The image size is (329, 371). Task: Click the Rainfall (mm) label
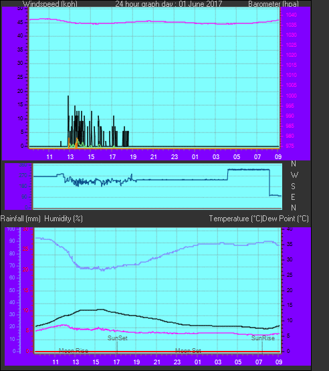20,219
